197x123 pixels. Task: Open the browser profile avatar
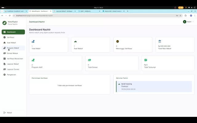point(191,16)
